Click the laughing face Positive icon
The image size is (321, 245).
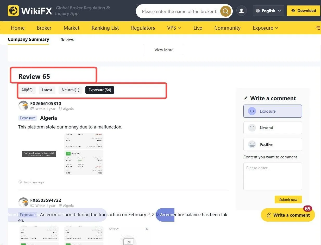tap(252, 144)
